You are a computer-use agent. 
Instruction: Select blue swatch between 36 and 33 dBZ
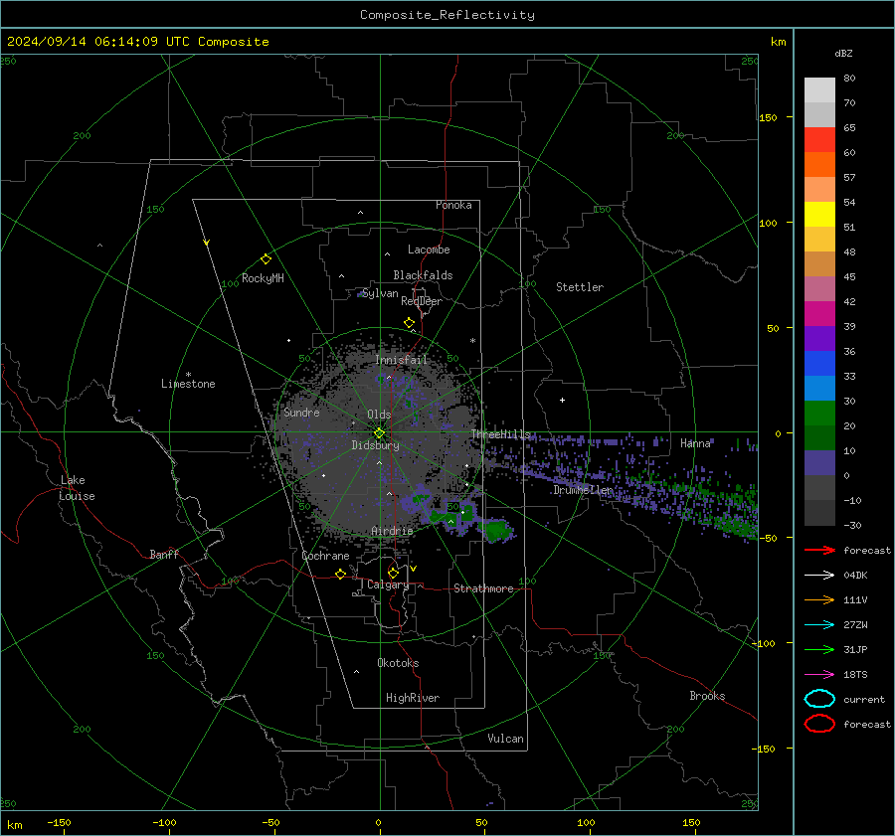pos(819,363)
